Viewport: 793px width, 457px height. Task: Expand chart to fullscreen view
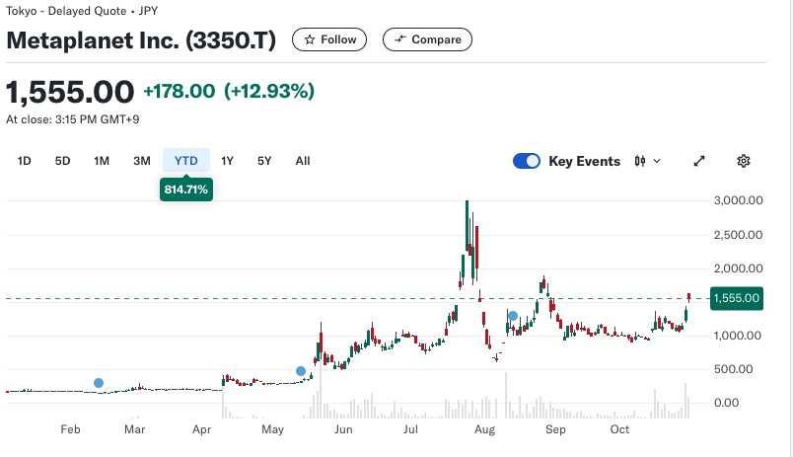tap(699, 161)
